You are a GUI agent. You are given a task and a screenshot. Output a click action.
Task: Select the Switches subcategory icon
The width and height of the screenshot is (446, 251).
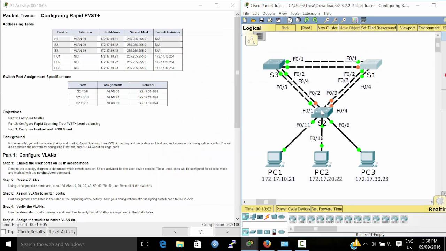point(253,232)
